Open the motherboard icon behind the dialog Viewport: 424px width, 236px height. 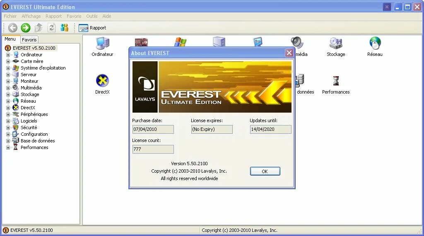click(x=141, y=42)
